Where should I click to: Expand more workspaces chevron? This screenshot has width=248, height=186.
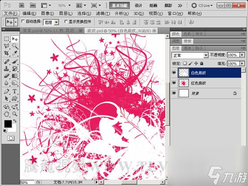point(180,5)
